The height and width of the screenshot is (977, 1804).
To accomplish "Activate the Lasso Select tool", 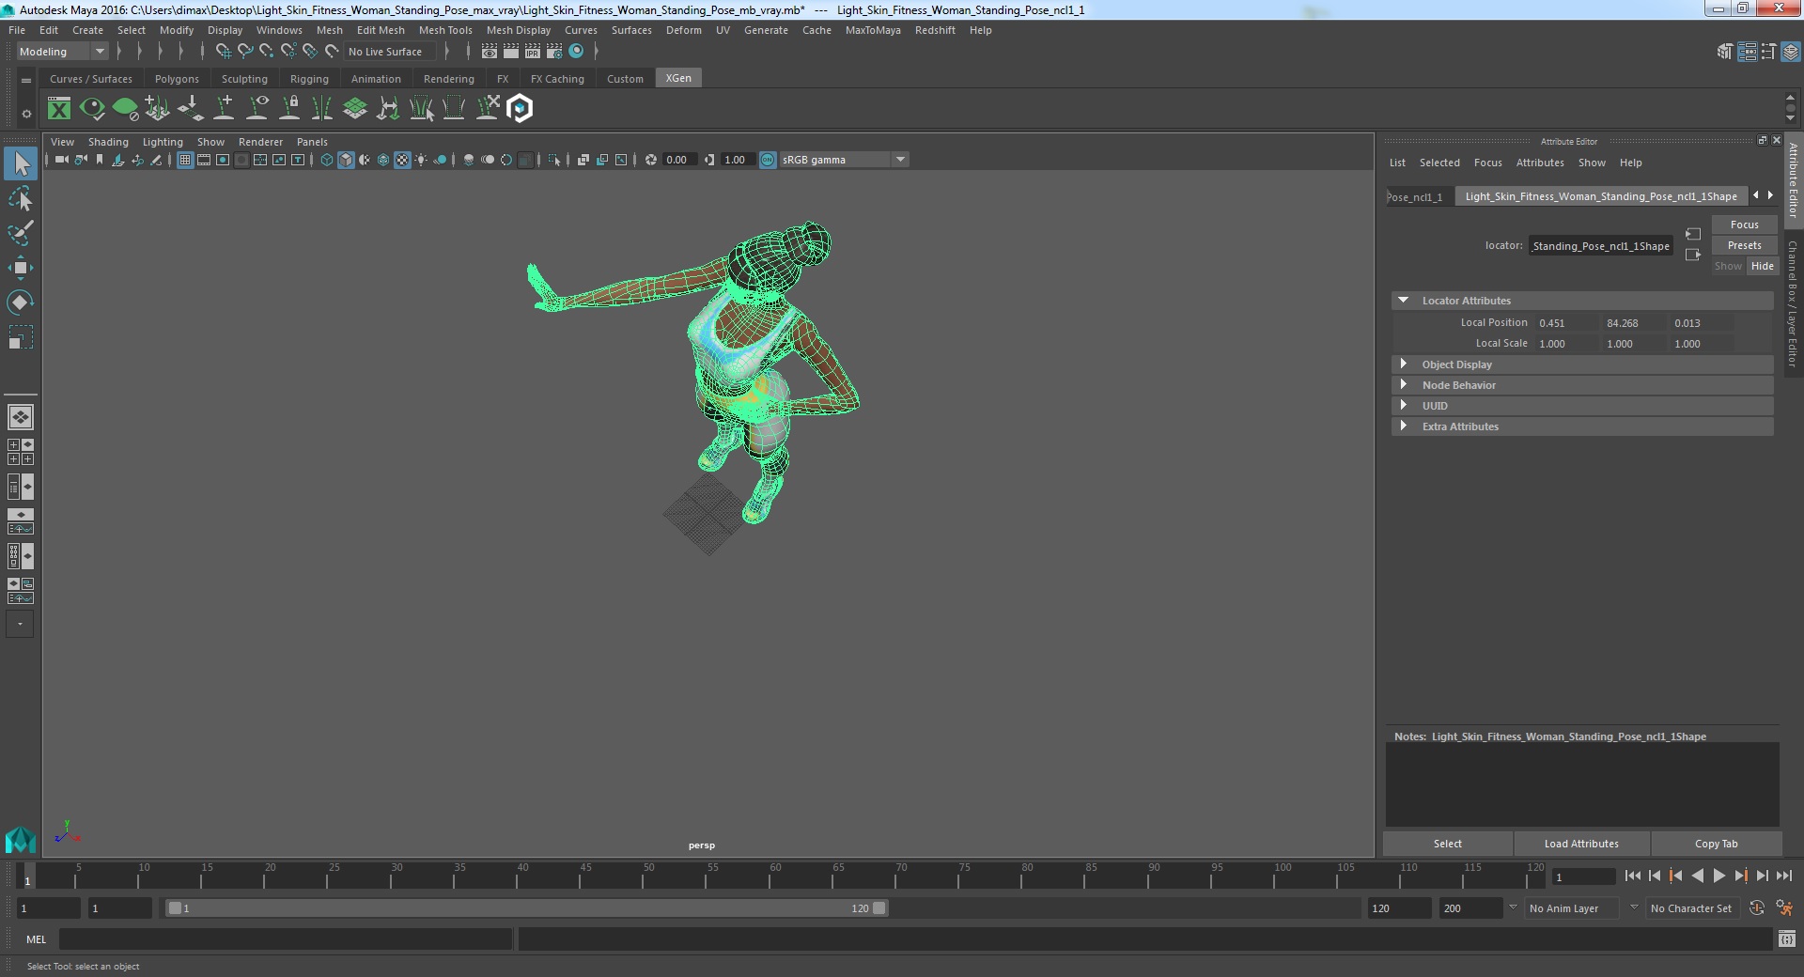I will pos(21,198).
